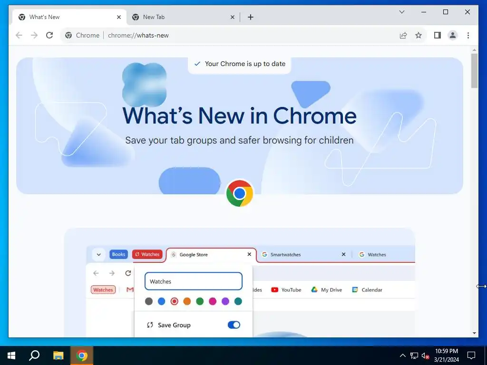This screenshot has width=487, height=365.
Task: Click the page vertical scrollbar thumb
Action: coord(474,71)
